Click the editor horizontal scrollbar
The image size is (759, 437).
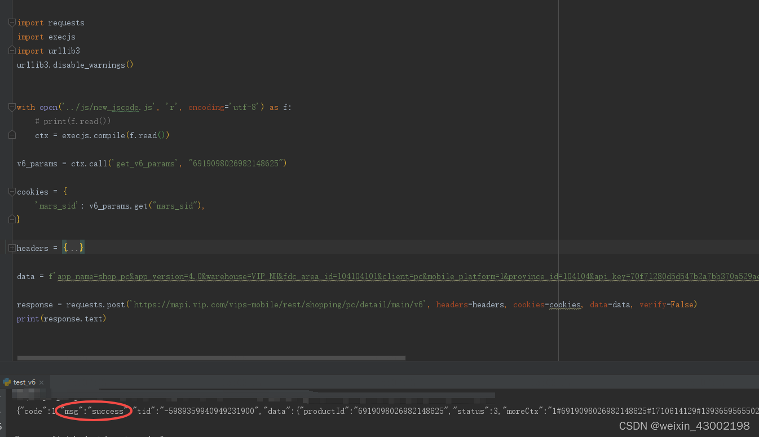pyautogui.click(x=211, y=357)
